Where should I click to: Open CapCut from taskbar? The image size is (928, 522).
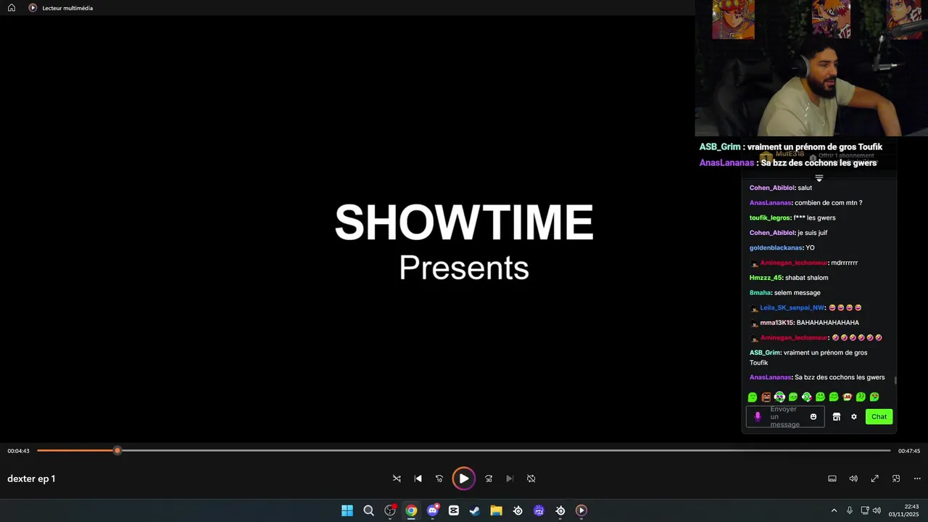pos(454,510)
